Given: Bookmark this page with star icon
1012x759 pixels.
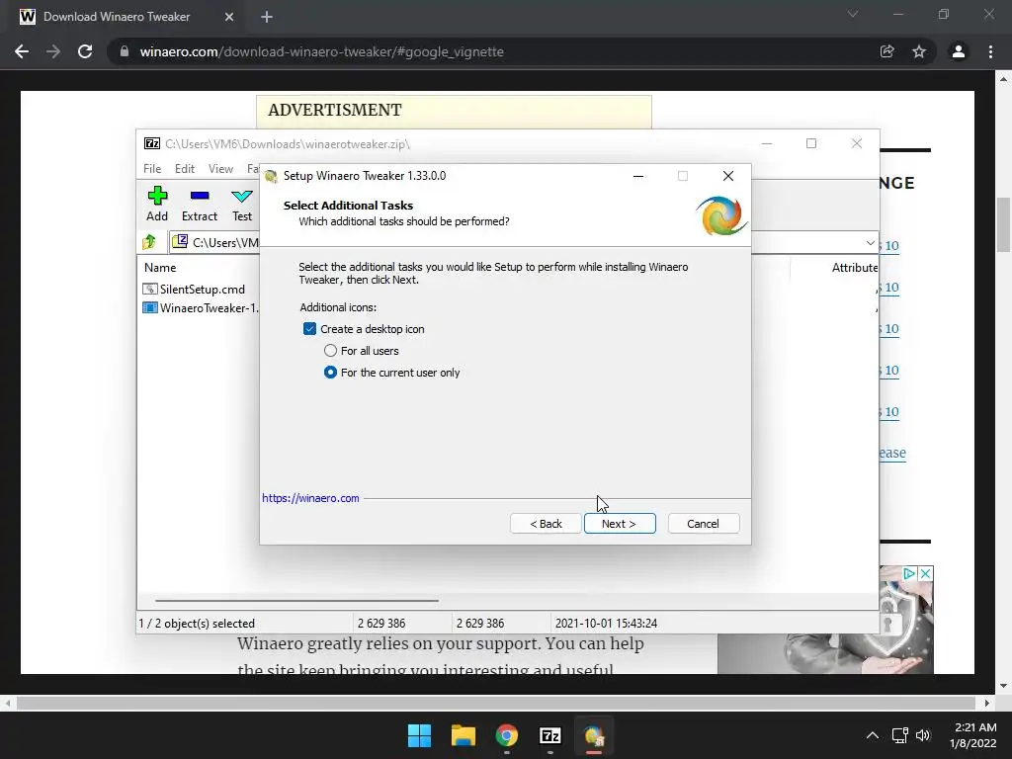Looking at the screenshot, I should (x=919, y=51).
